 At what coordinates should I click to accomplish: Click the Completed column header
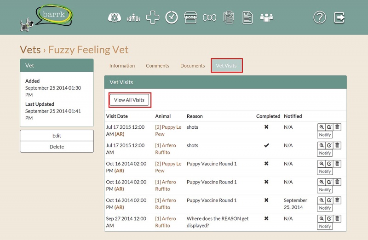pos(268,116)
